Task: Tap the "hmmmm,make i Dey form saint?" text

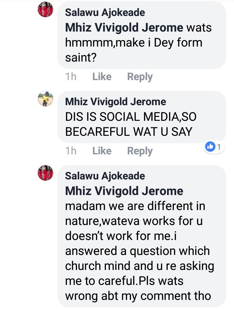Action: point(133,43)
